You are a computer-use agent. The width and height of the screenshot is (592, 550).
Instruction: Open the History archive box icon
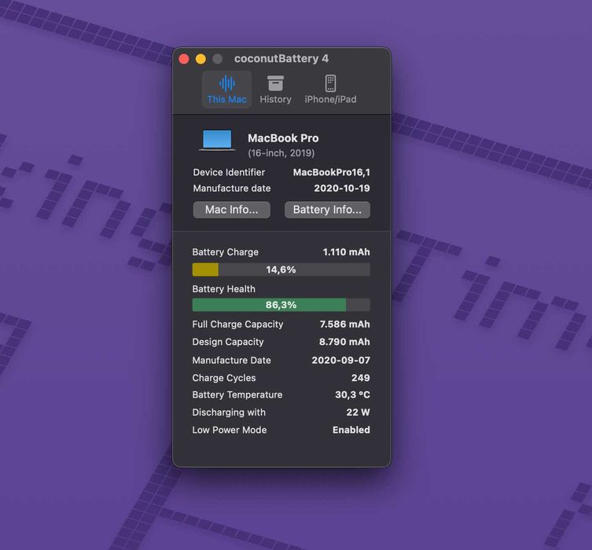[x=276, y=83]
